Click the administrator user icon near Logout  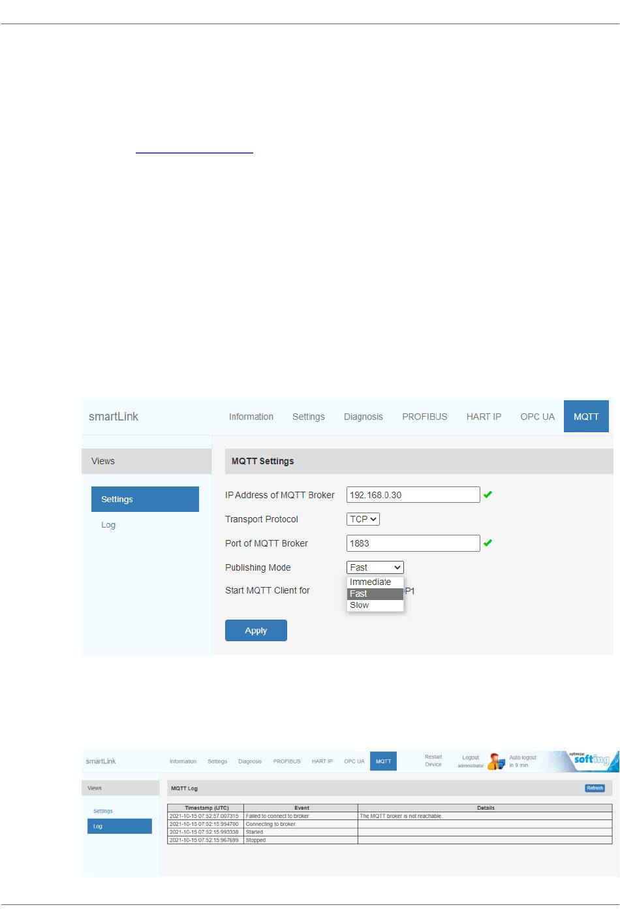[496, 761]
